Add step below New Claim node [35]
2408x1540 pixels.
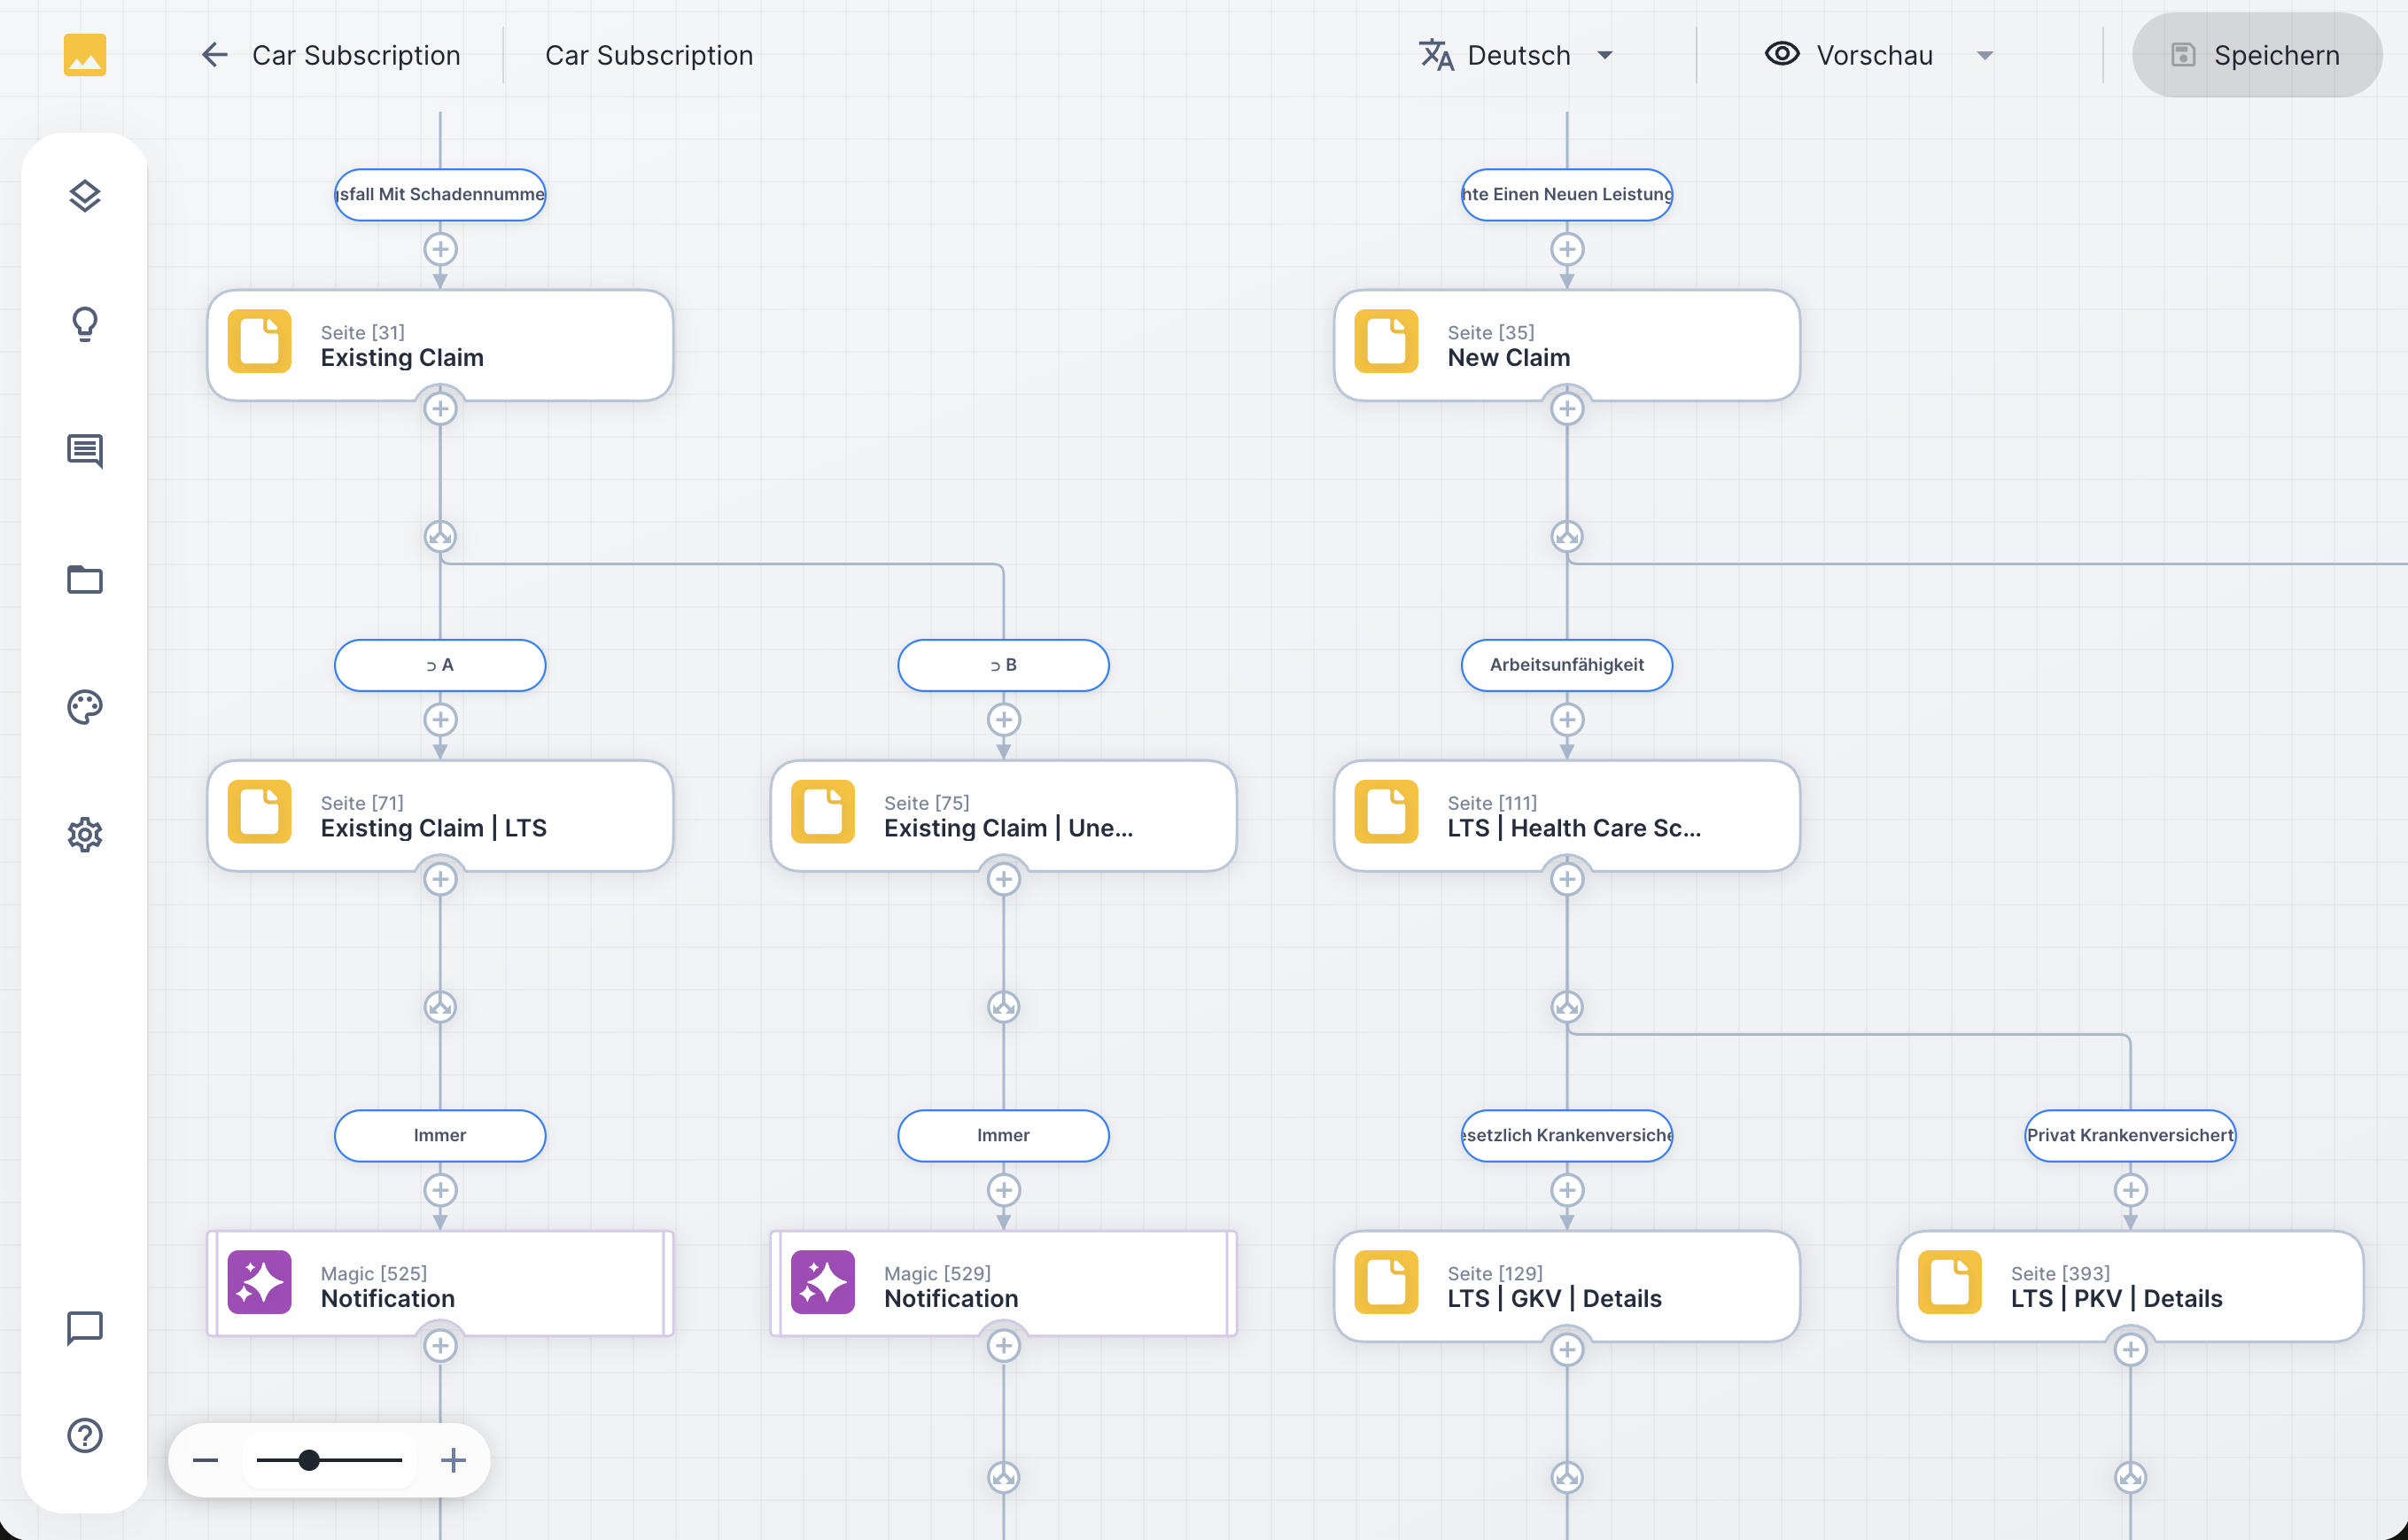1567,409
